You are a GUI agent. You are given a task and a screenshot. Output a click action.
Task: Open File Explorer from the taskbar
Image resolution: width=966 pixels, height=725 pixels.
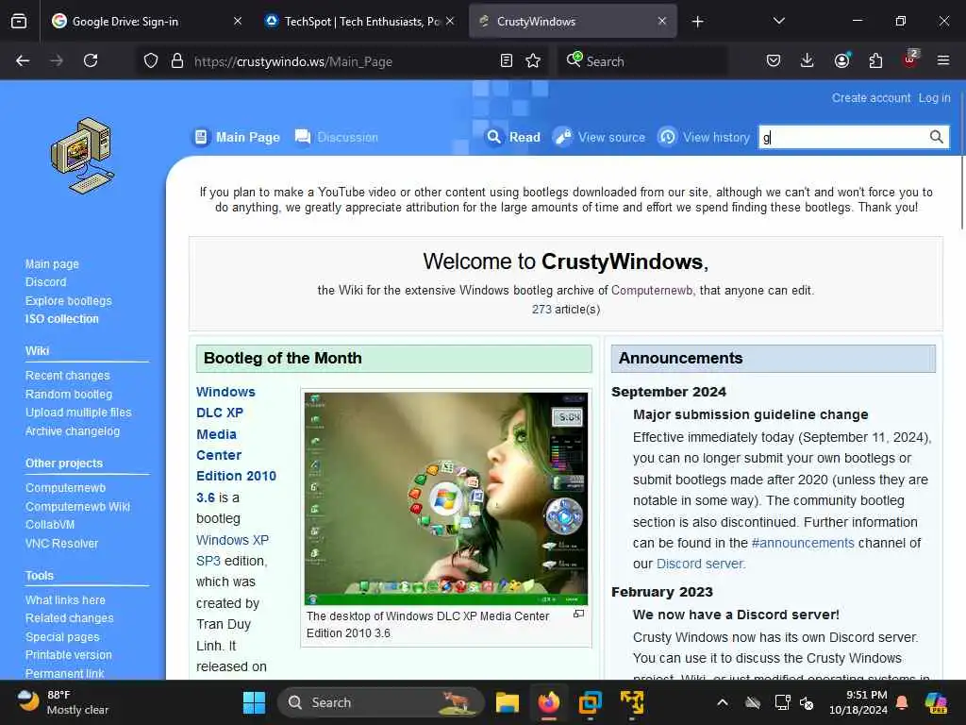[507, 702]
